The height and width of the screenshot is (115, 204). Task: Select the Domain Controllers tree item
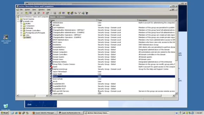[33, 31]
